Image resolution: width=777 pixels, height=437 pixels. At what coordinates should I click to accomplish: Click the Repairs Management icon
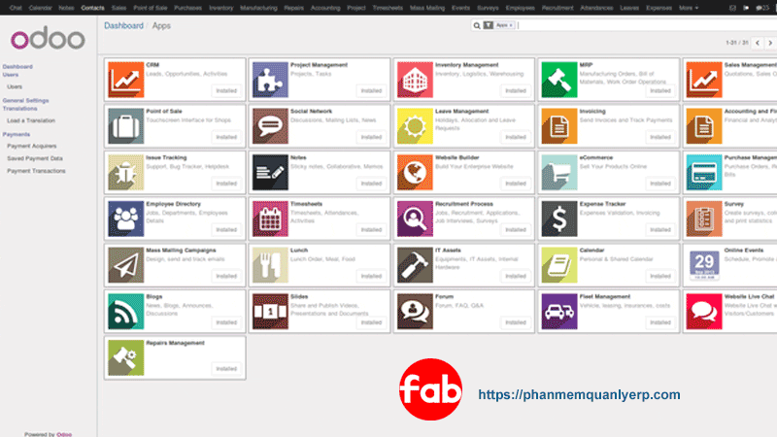pos(126,357)
